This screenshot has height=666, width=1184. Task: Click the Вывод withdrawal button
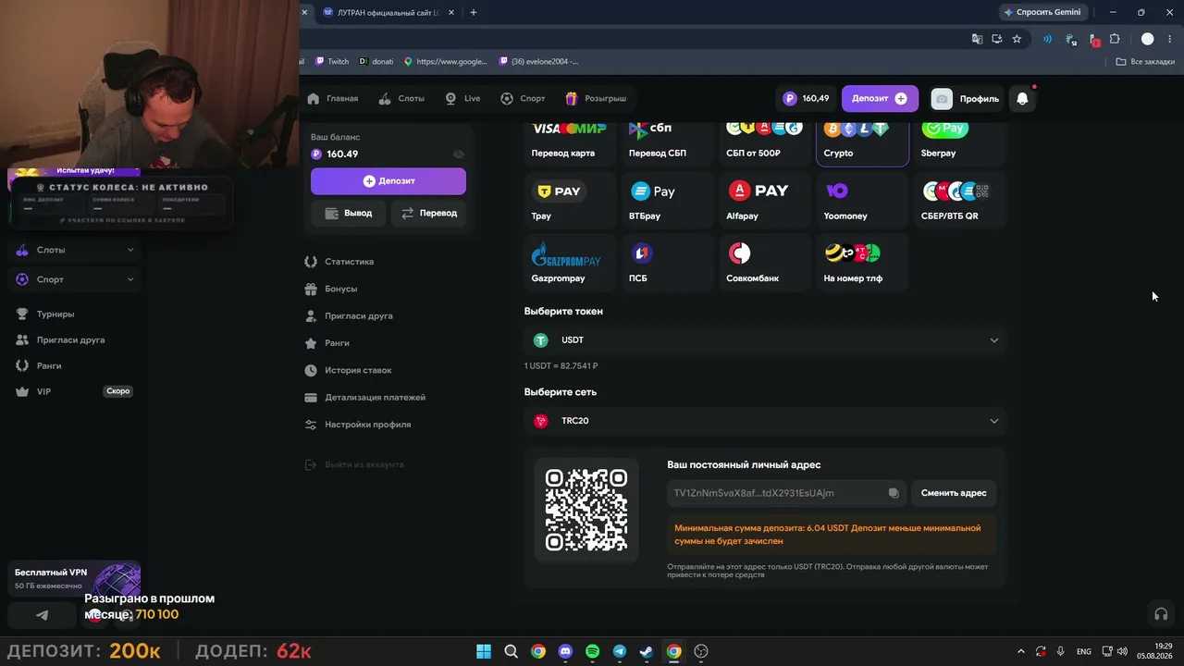(349, 213)
